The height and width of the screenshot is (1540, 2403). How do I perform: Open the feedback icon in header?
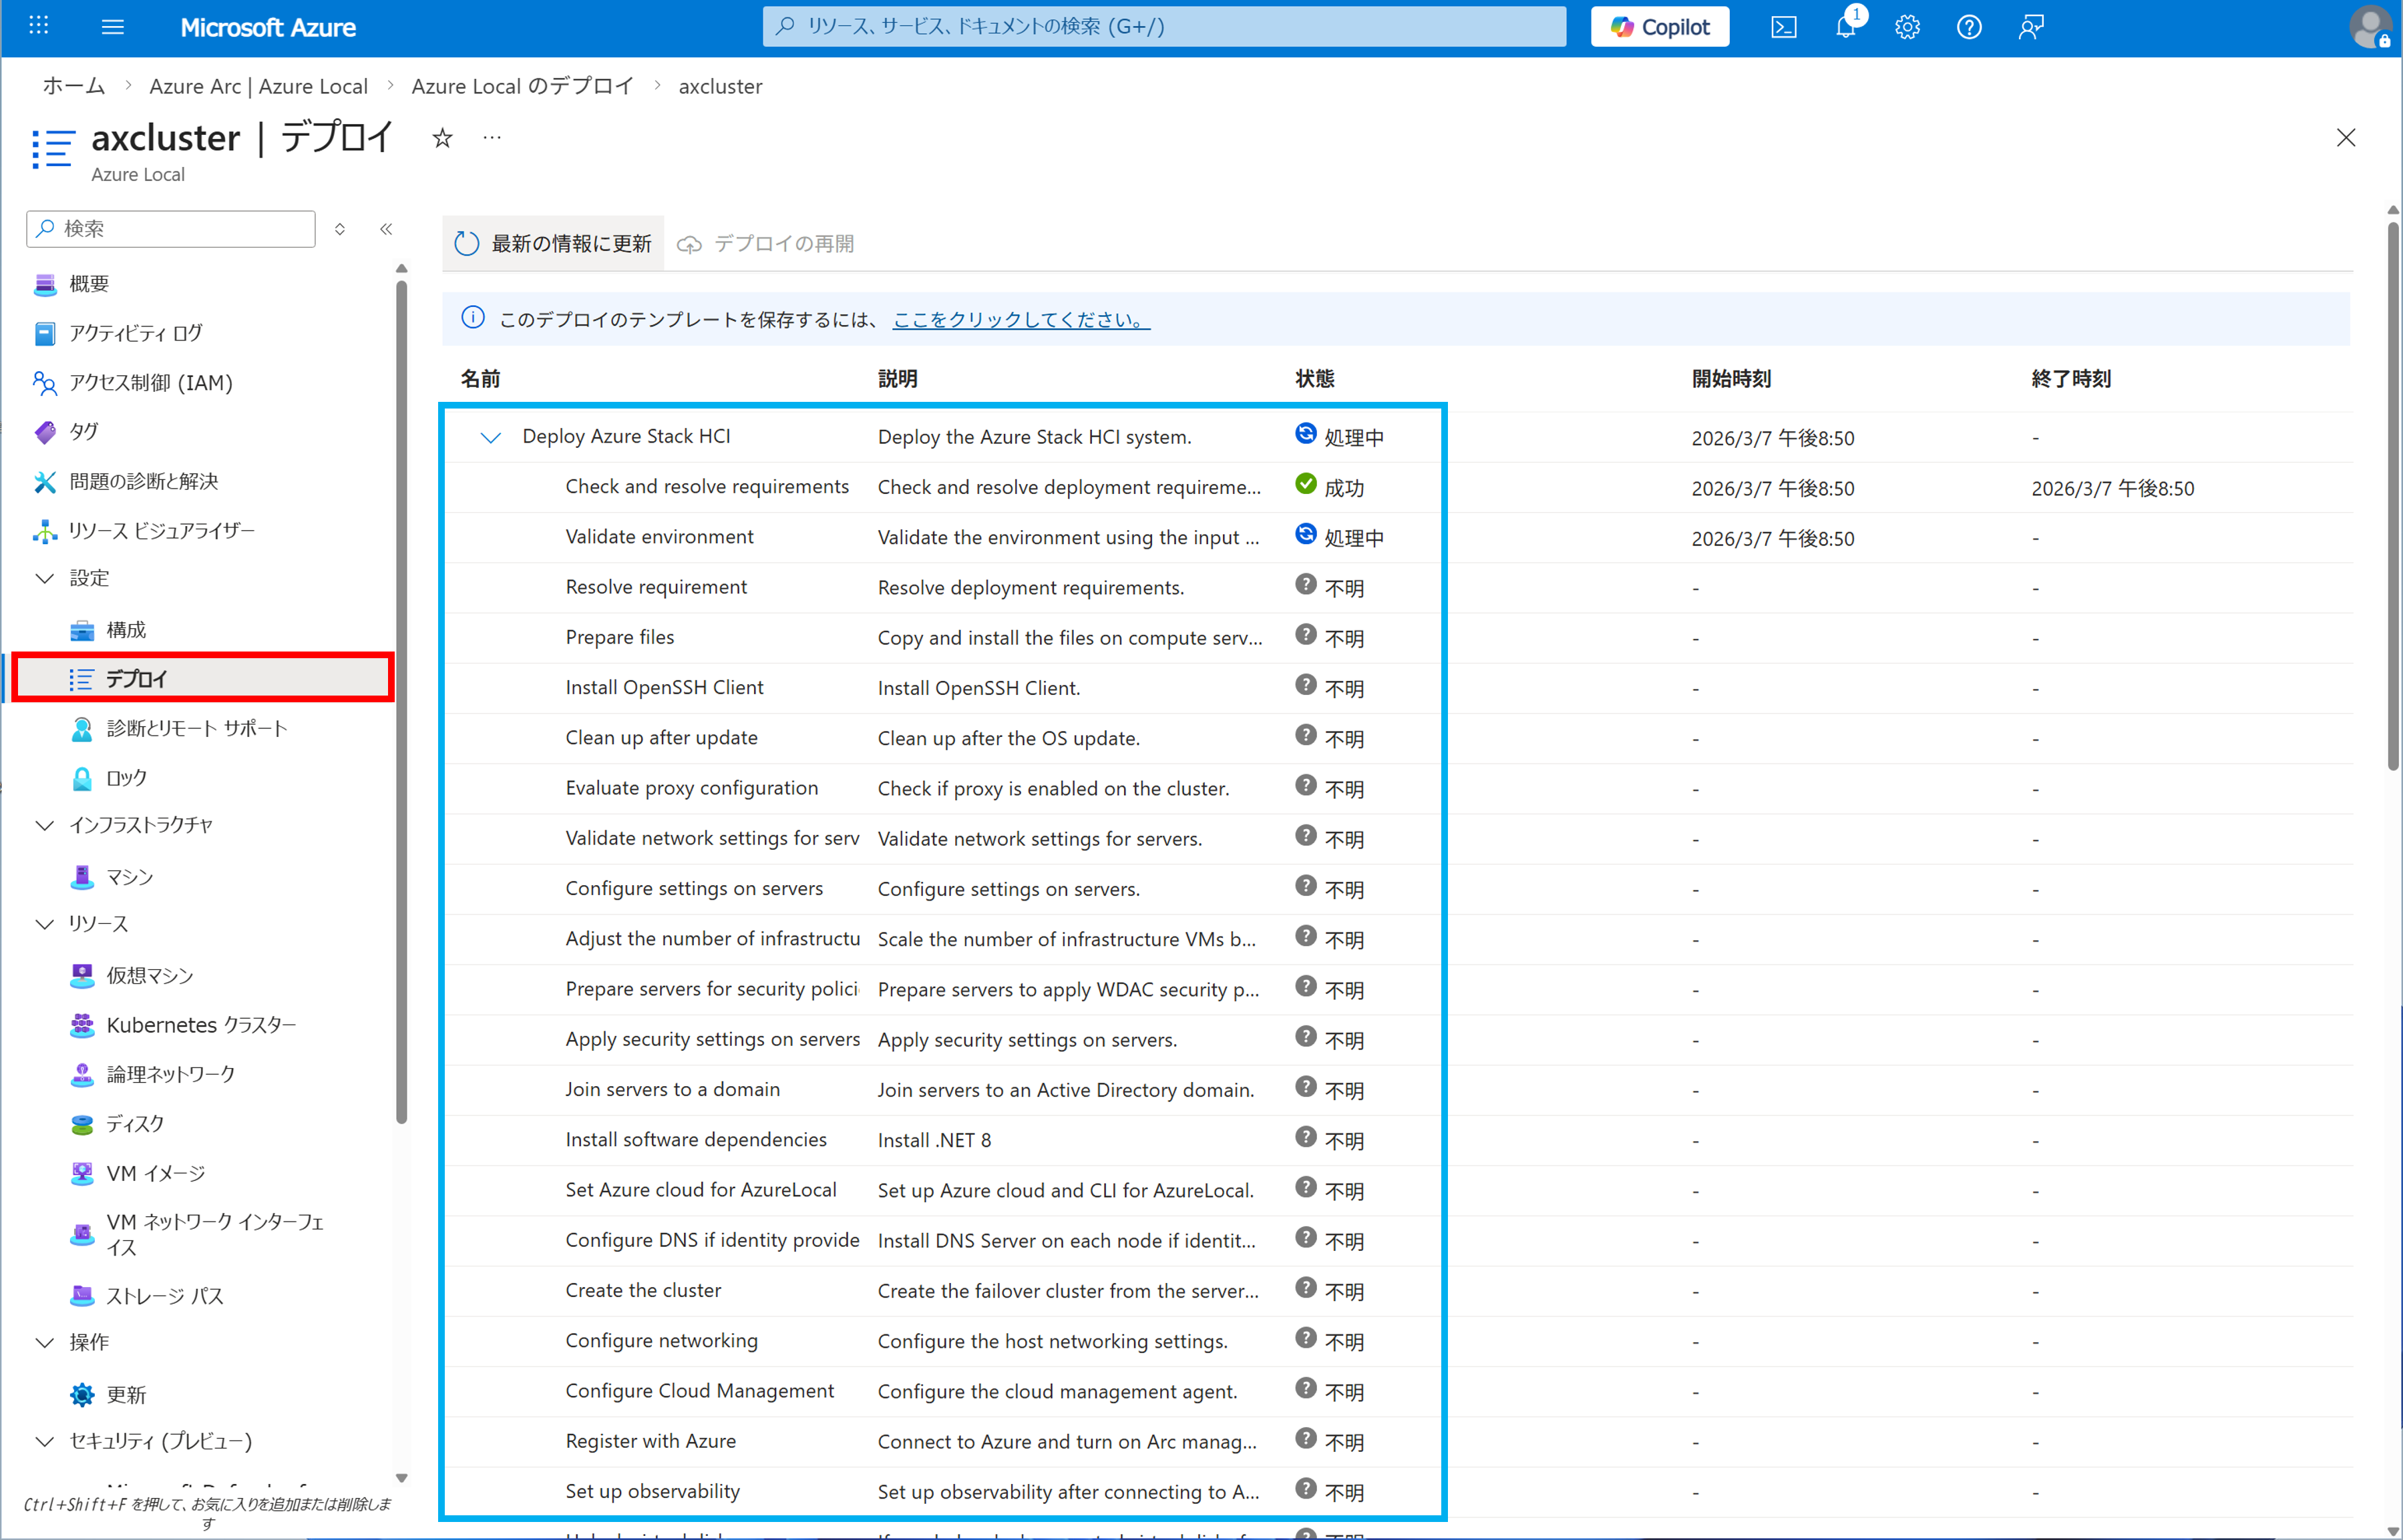point(2031,27)
